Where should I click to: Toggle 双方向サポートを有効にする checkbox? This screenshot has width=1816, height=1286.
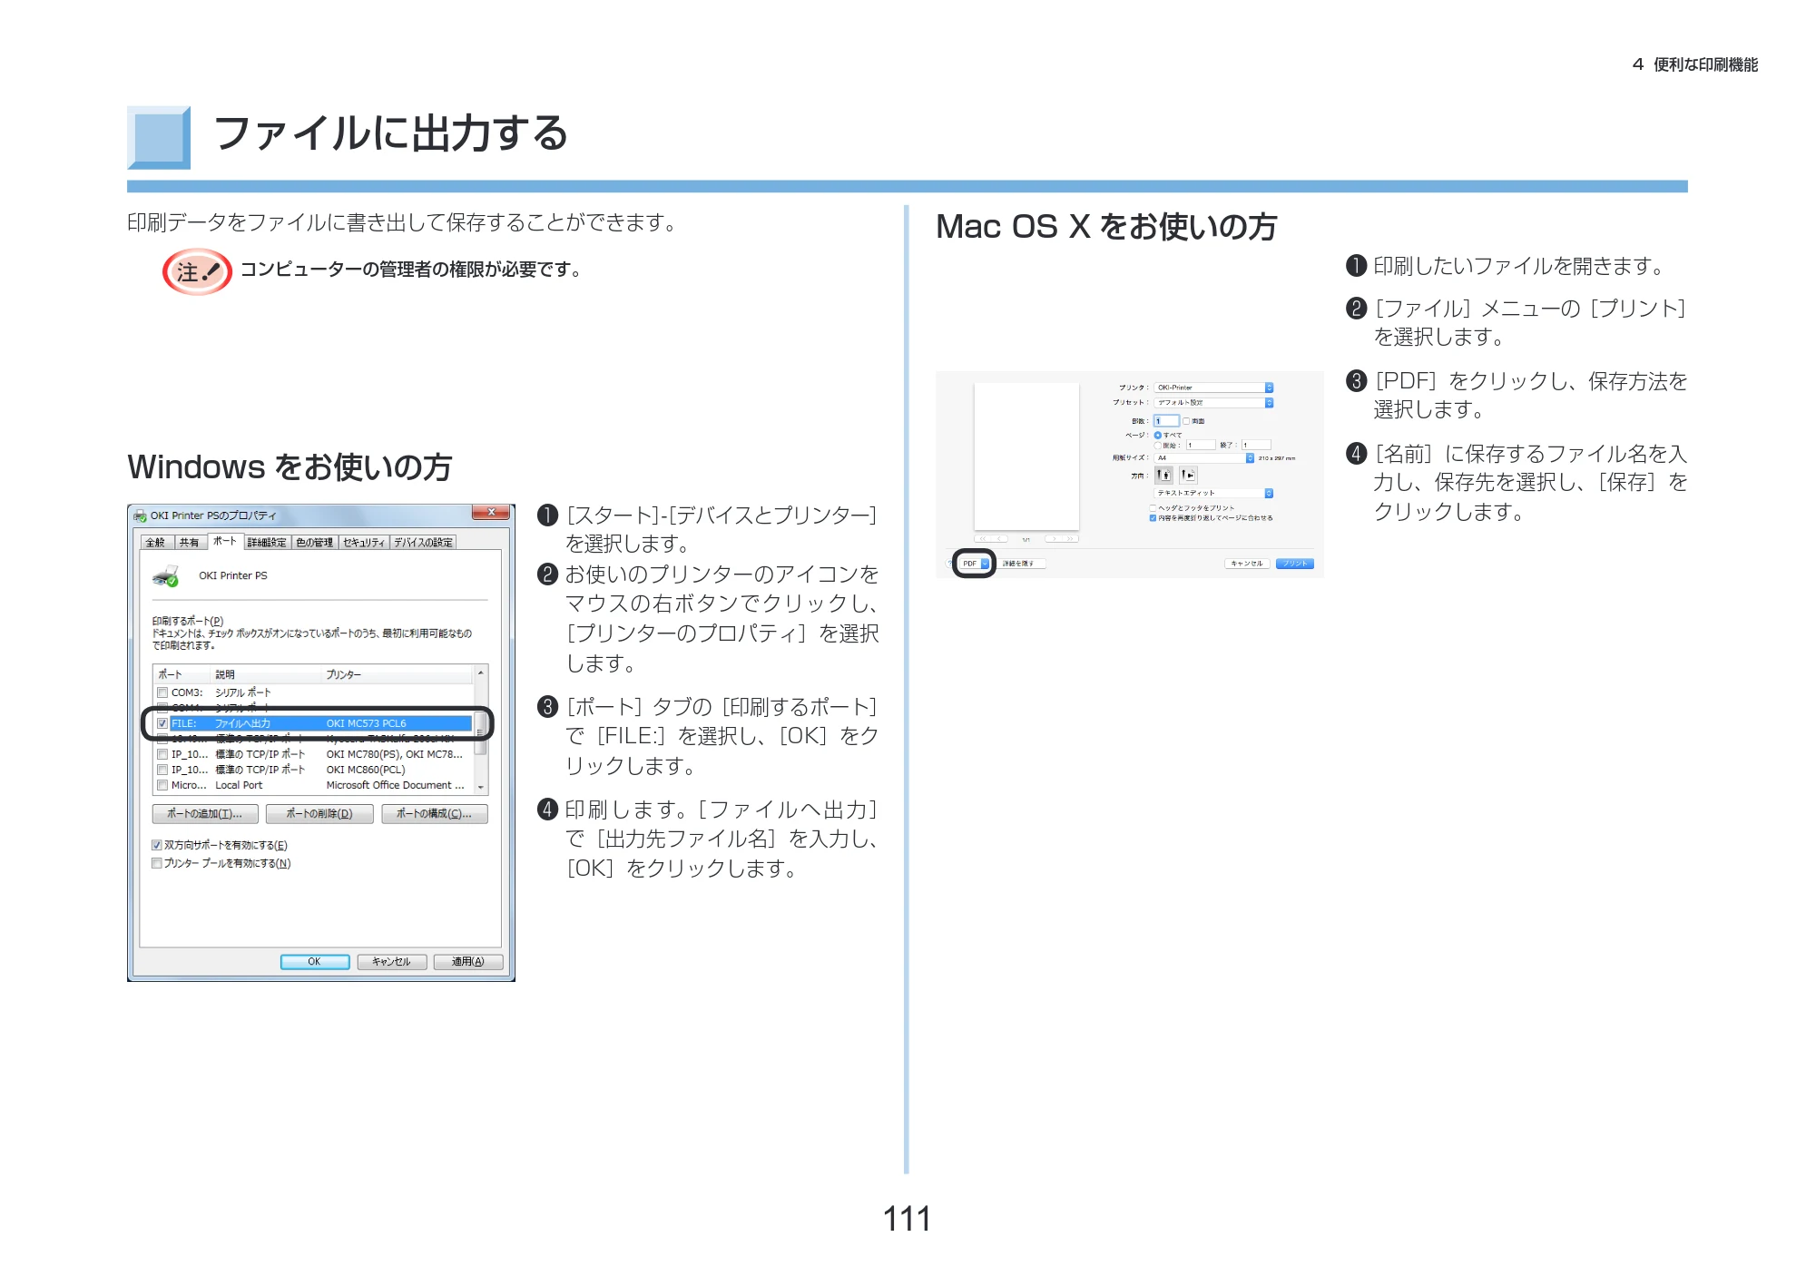click(157, 845)
